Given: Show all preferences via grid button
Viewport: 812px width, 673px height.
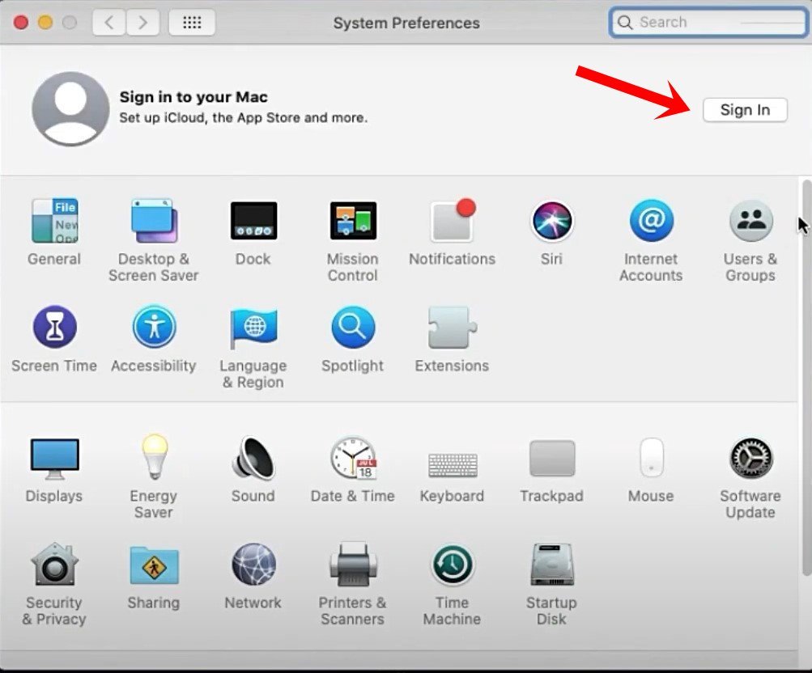Looking at the screenshot, I should tap(192, 22).
